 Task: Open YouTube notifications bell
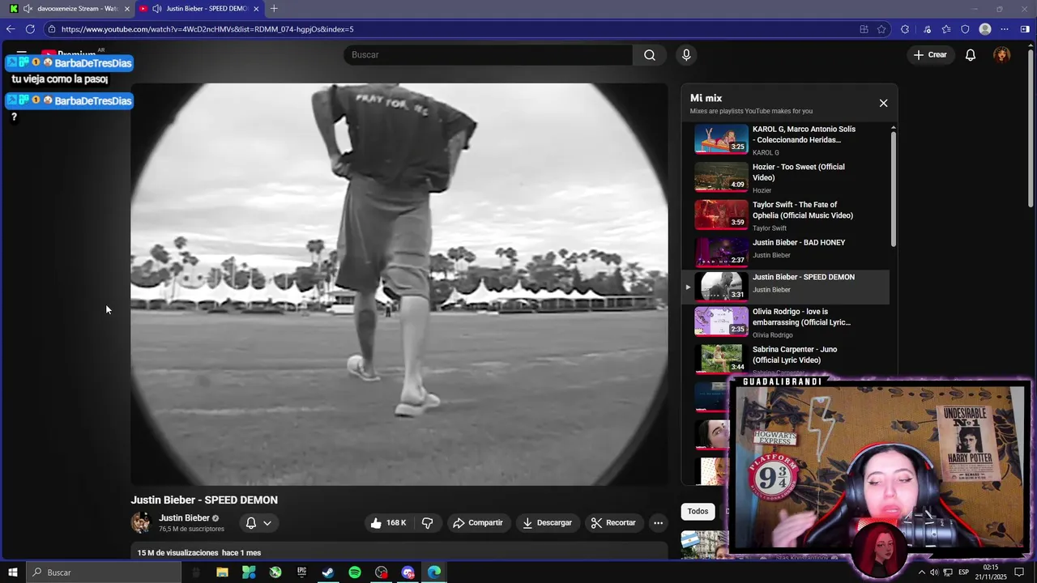[970, 55]
